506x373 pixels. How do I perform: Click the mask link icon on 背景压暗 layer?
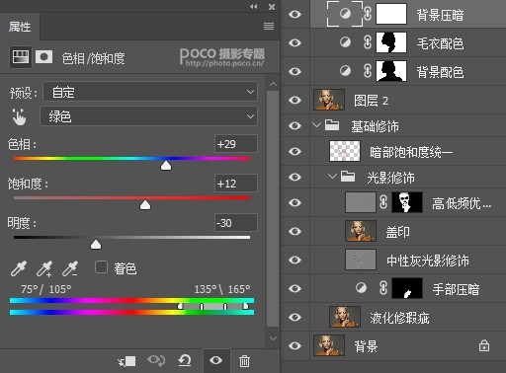[x=368, y=14]
